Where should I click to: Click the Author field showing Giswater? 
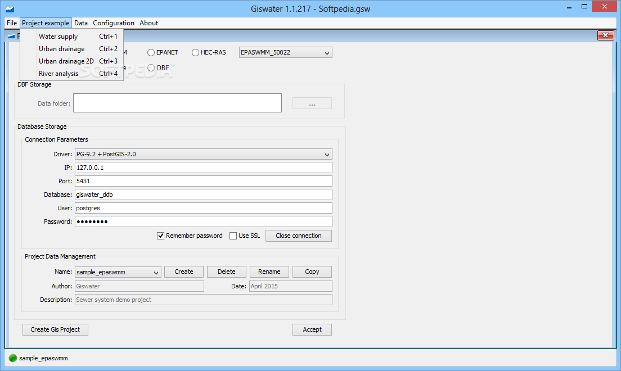tap(139, 286)
